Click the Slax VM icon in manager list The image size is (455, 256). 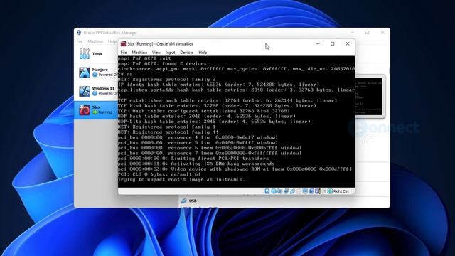[x=85, y=110]
